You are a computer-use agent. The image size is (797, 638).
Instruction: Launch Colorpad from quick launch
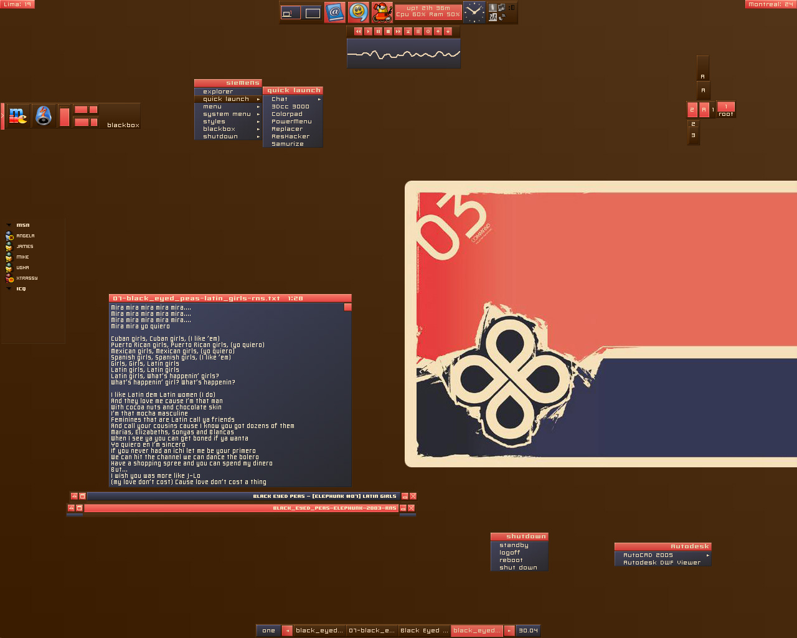point(293,114)
